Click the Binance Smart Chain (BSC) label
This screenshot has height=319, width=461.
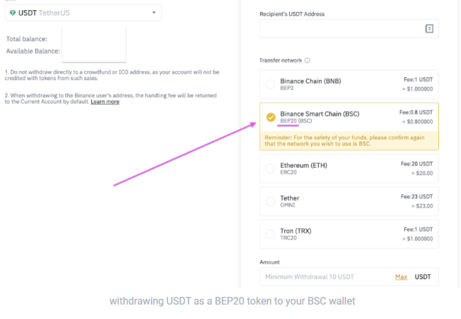tap(319, 114)
